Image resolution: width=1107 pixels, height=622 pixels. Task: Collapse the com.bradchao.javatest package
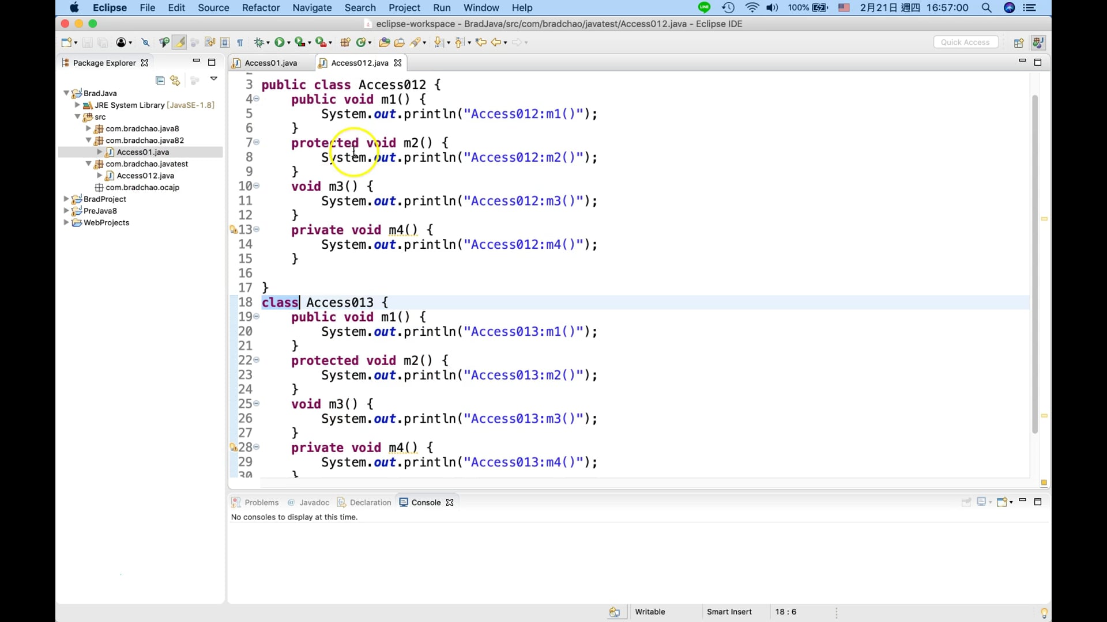point(88,164)
